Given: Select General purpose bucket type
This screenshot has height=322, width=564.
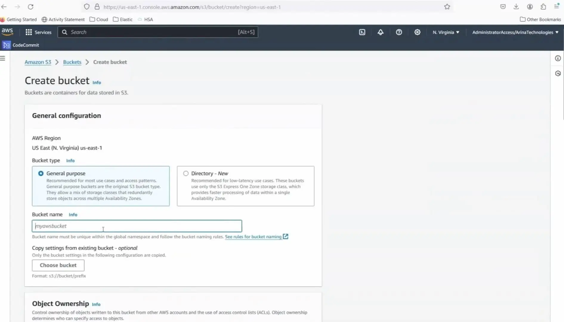Looking at the screenshot, I should click(41, 174).
